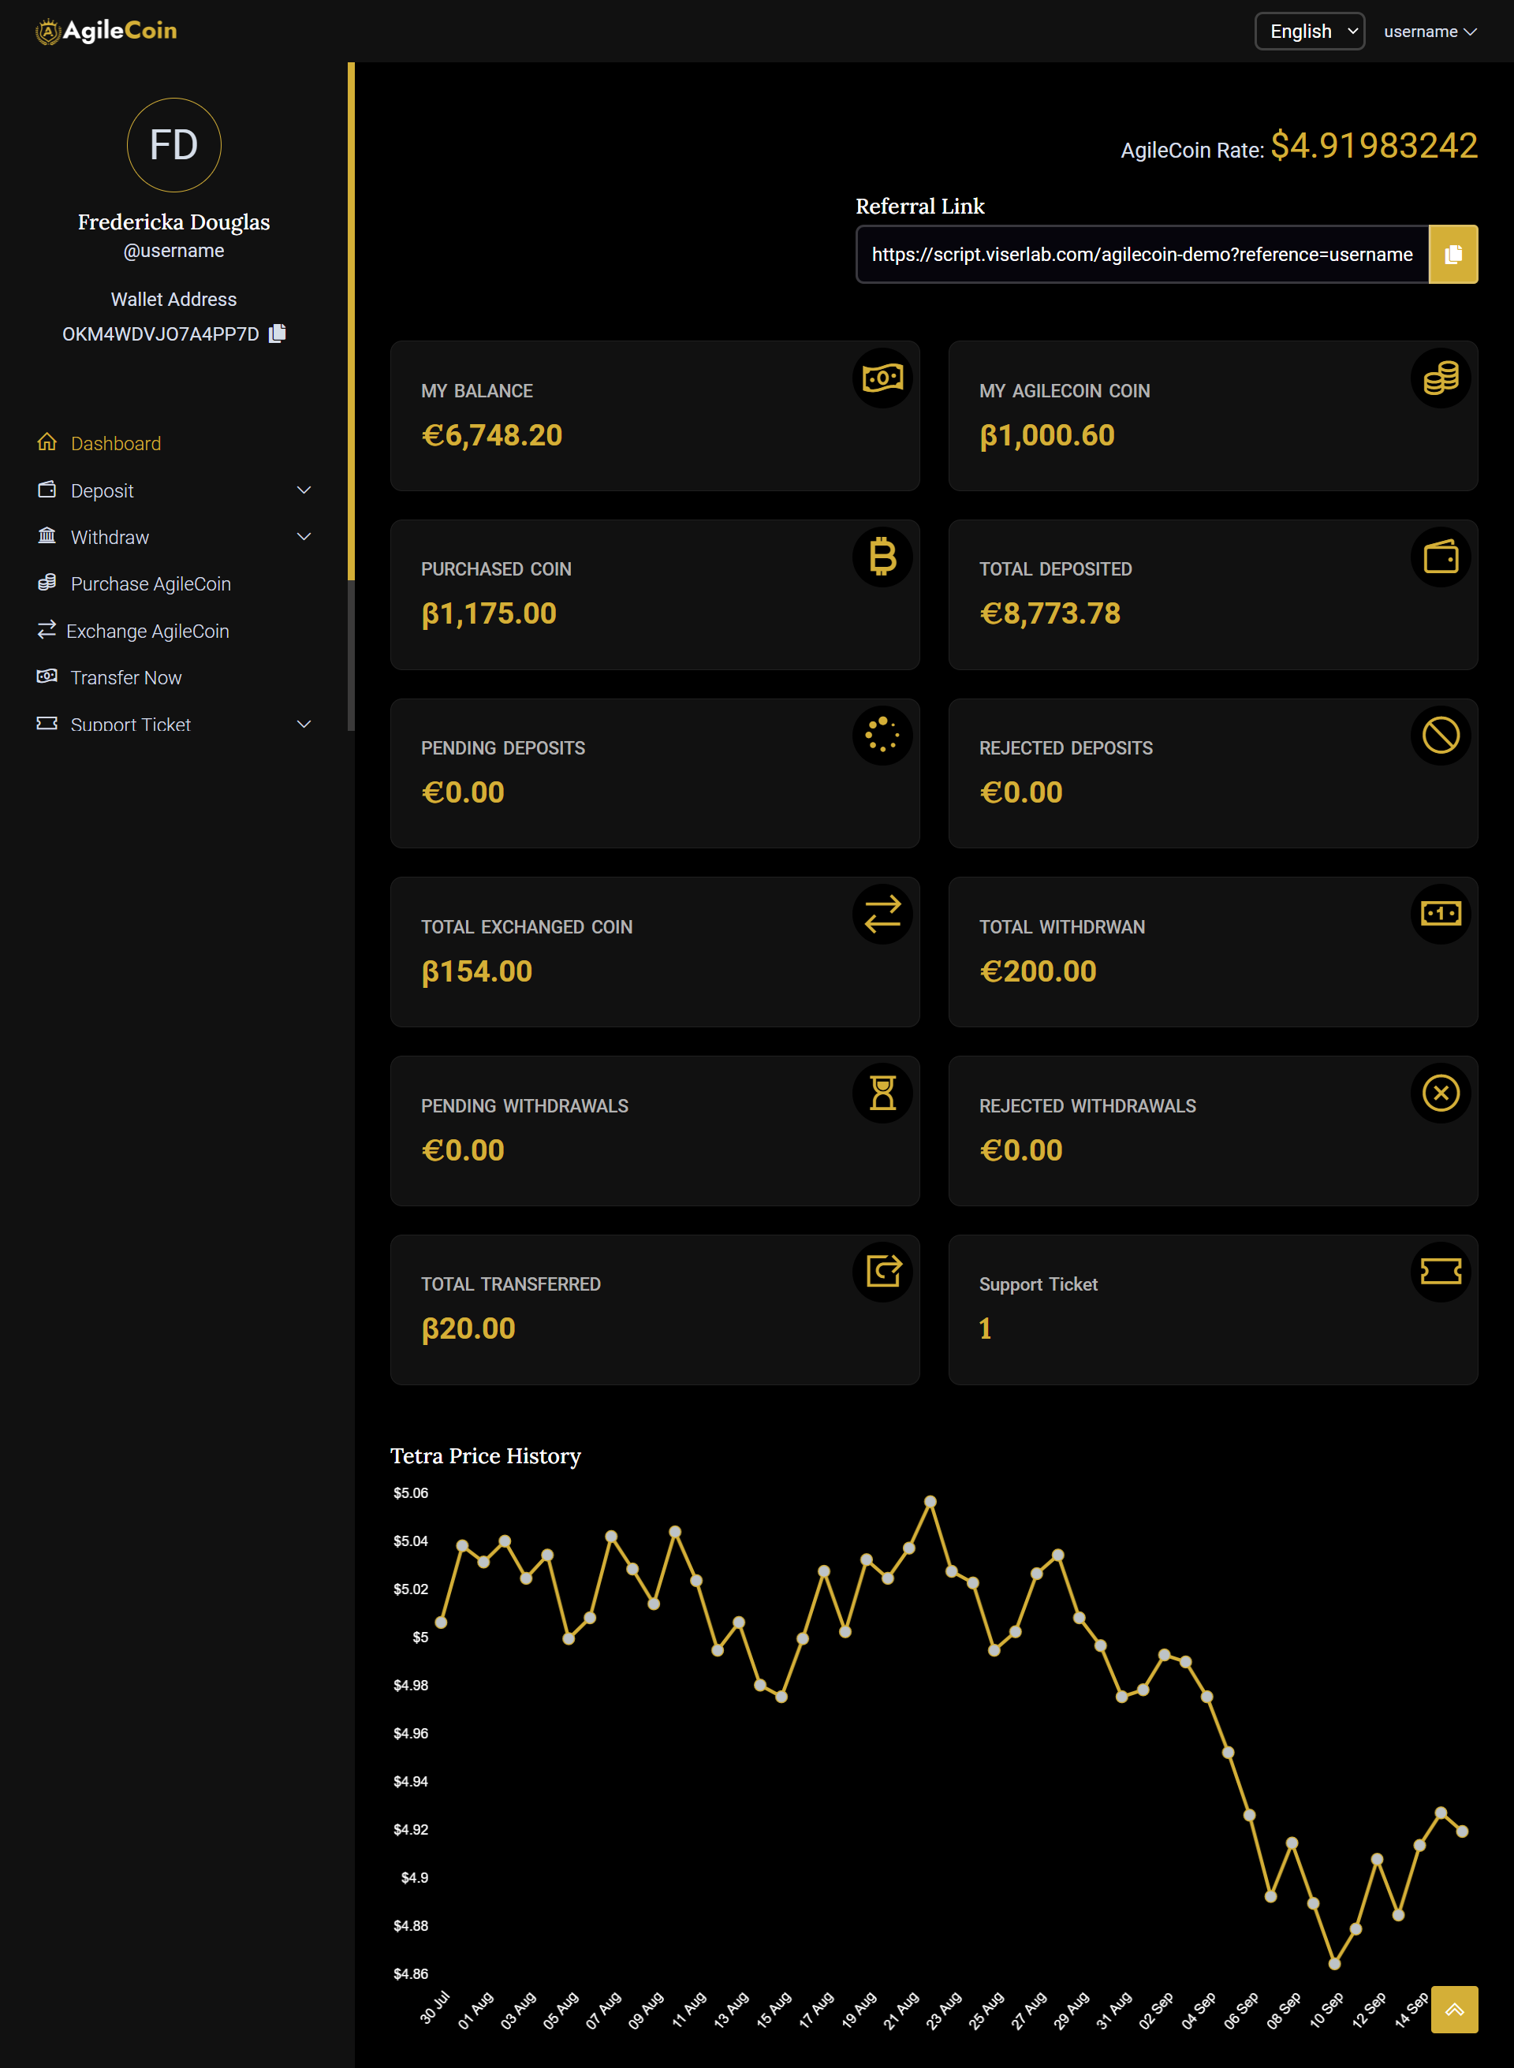Click the Total Withdrwan amount €200.00
Screen dimensions: 1514x2068
coord(1038,971)
